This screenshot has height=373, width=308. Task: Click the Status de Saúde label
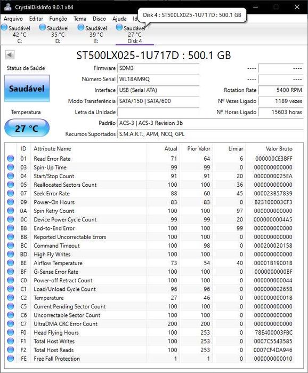pos(26,68)
